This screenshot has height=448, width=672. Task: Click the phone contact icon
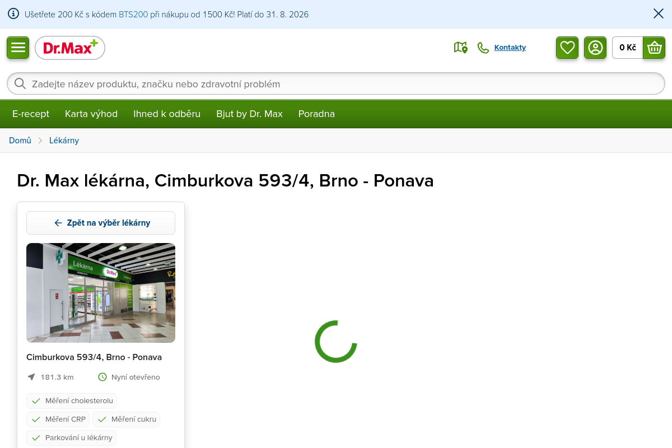coord(483,48)
